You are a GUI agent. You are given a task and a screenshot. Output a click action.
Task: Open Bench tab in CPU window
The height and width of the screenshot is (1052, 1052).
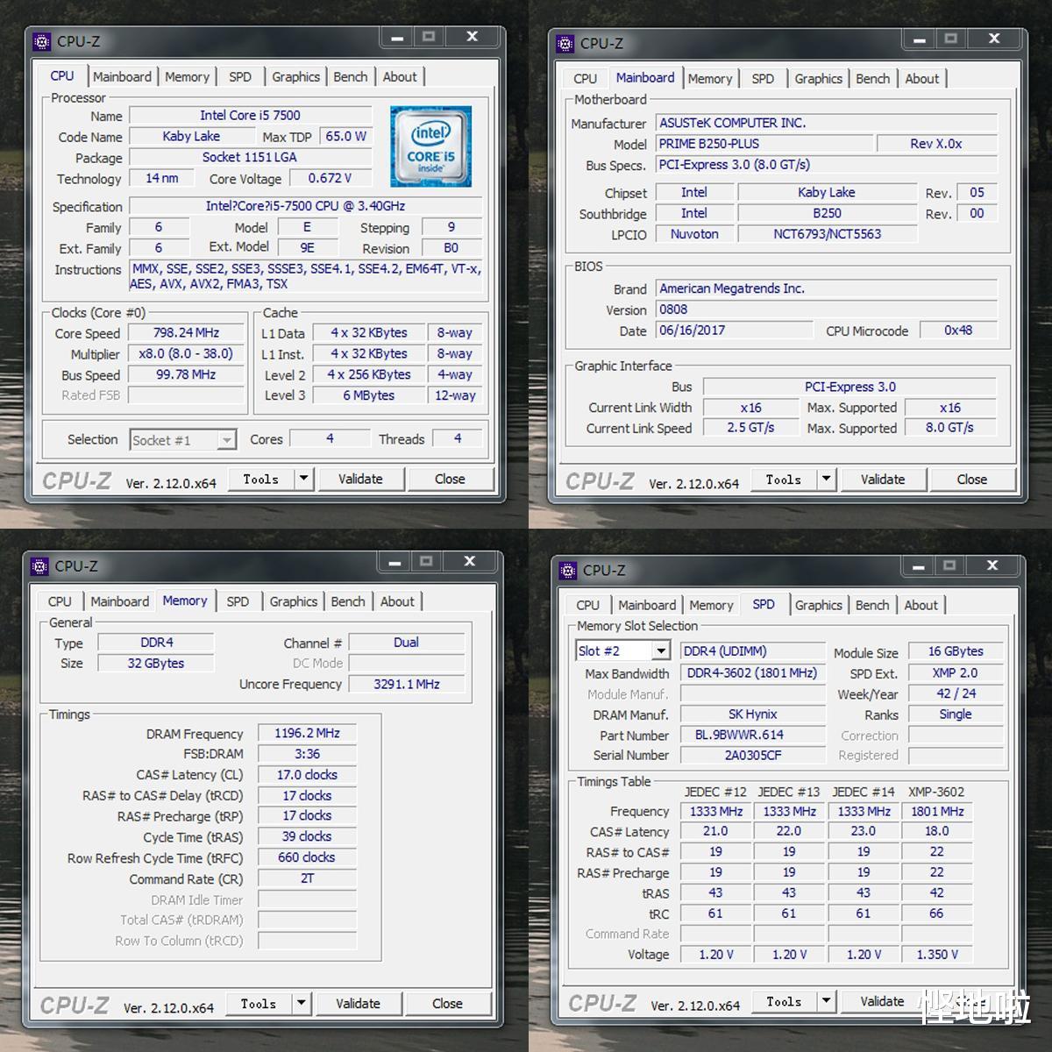351,76
